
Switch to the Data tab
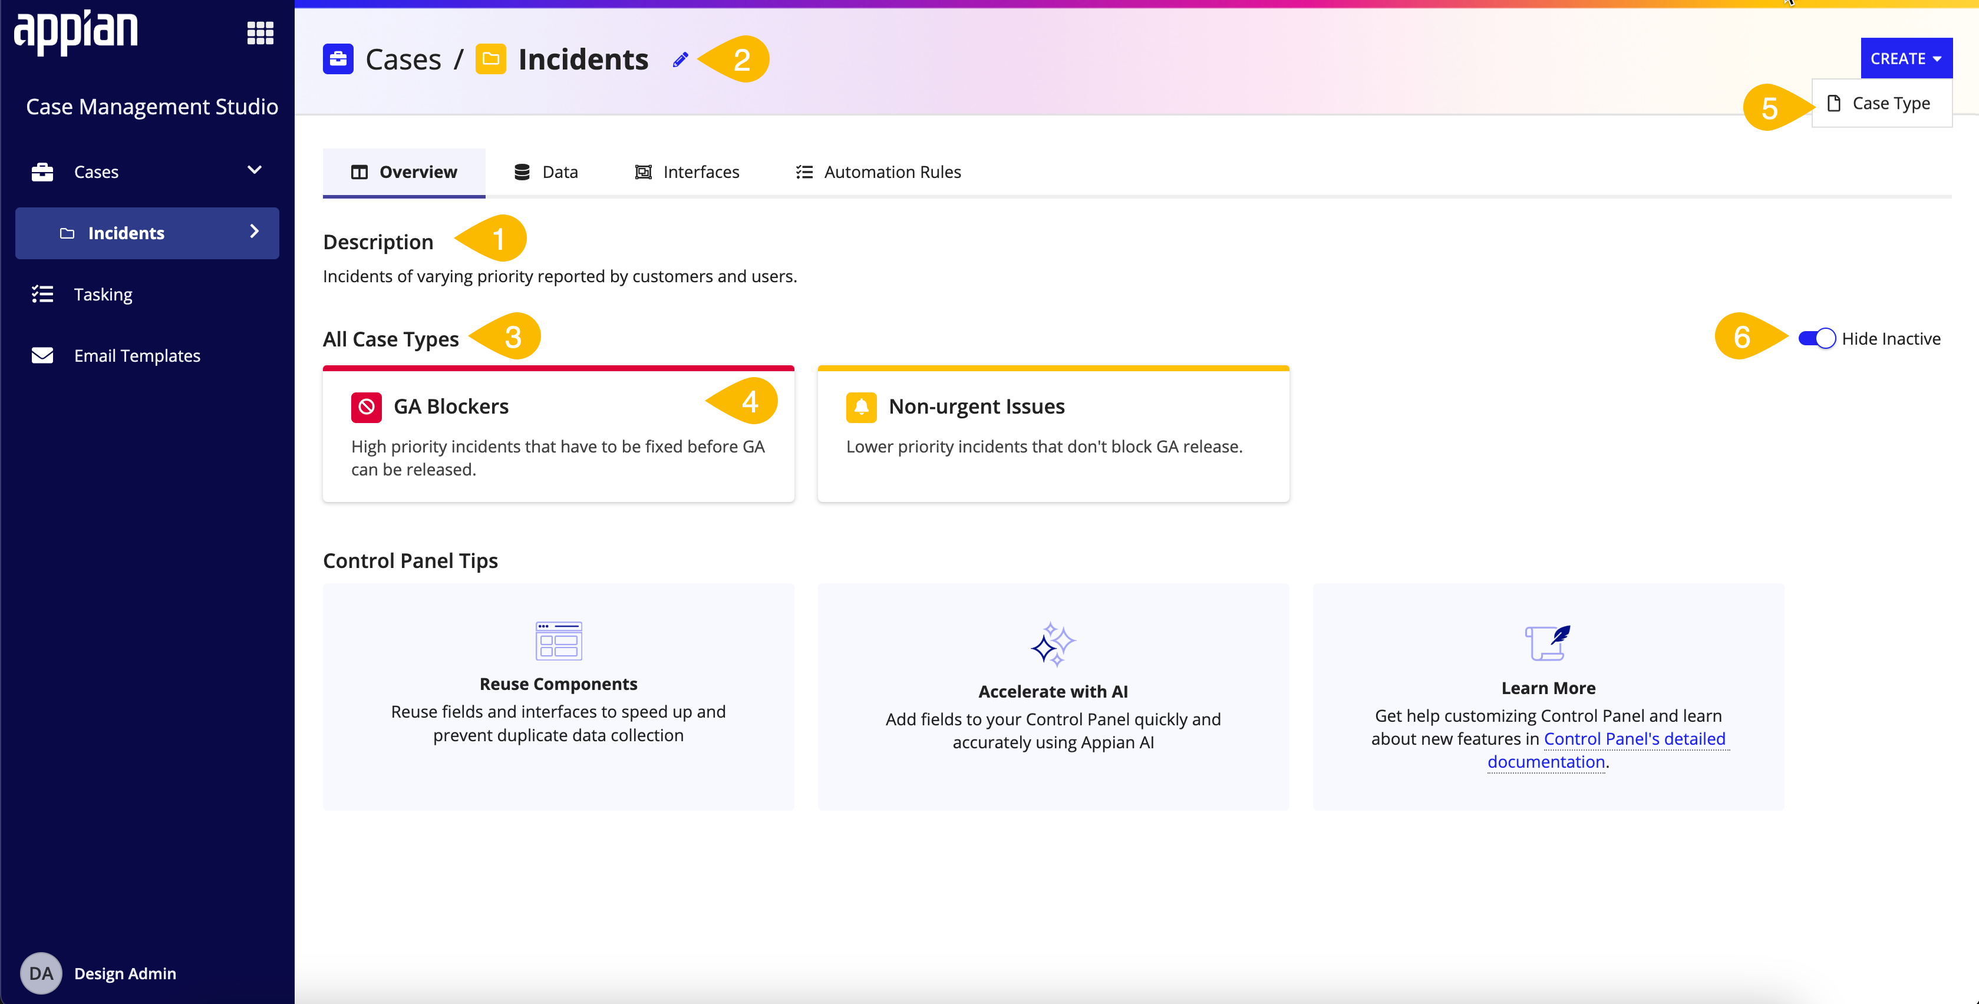[546, 172]
